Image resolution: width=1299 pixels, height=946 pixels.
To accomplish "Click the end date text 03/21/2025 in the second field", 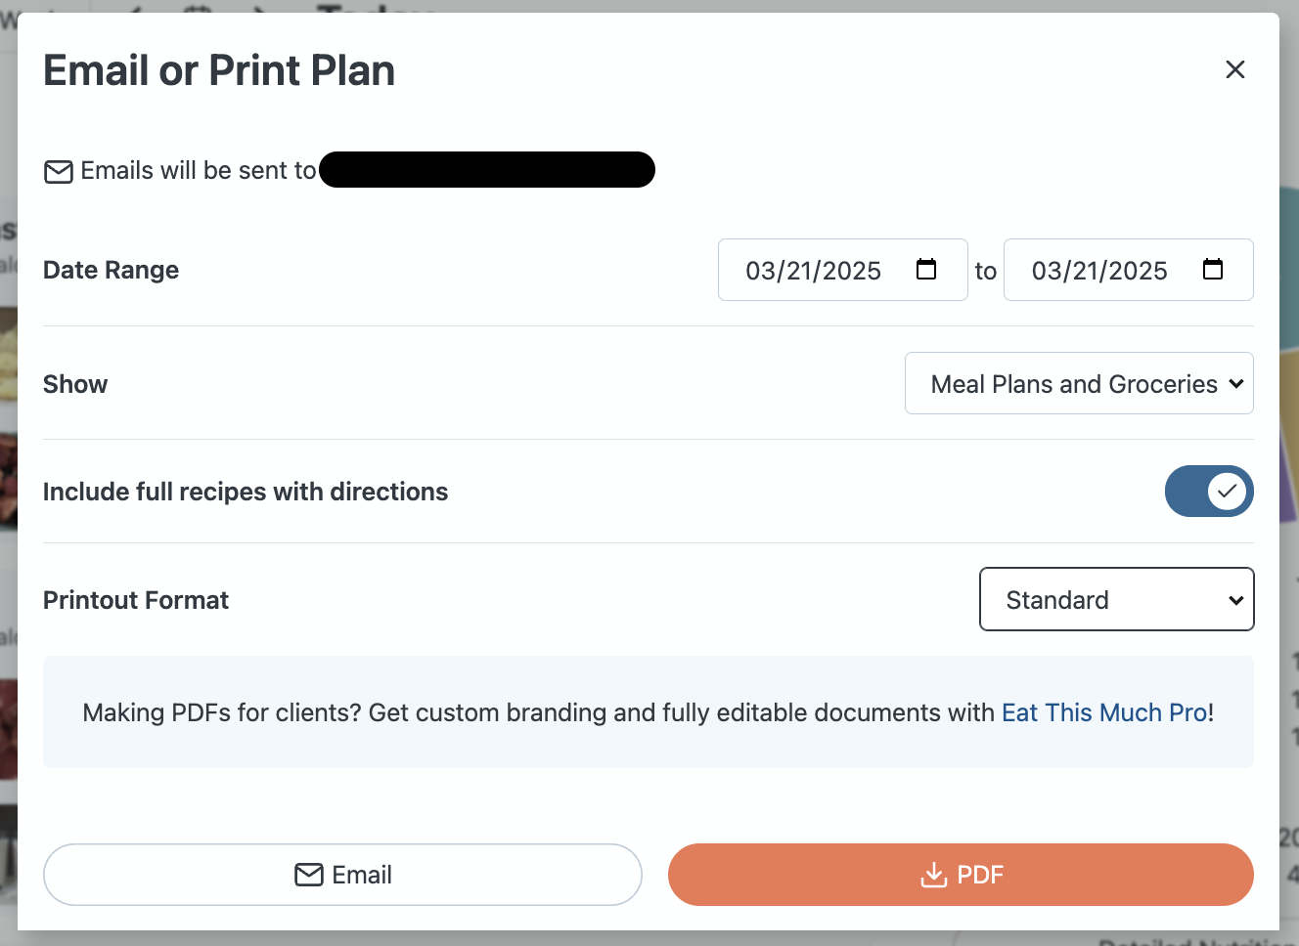I will (1098, 271).
